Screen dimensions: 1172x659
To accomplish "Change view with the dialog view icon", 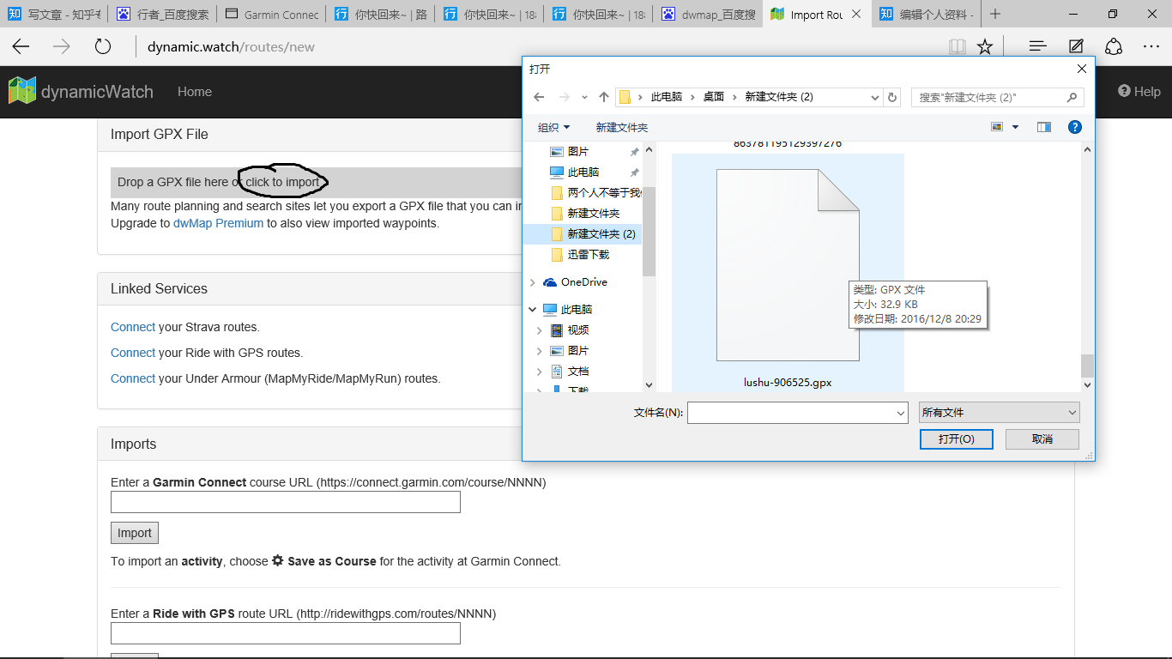I will tap(997, 127).
